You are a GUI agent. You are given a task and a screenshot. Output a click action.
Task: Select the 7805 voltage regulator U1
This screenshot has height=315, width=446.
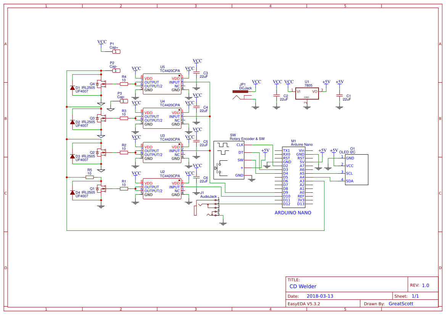pyautogui.click(x=307, y=93)
